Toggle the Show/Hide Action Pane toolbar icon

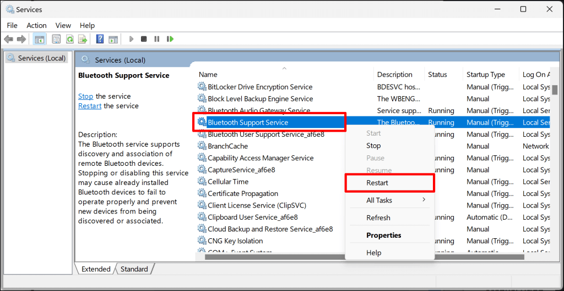point(113,39)
